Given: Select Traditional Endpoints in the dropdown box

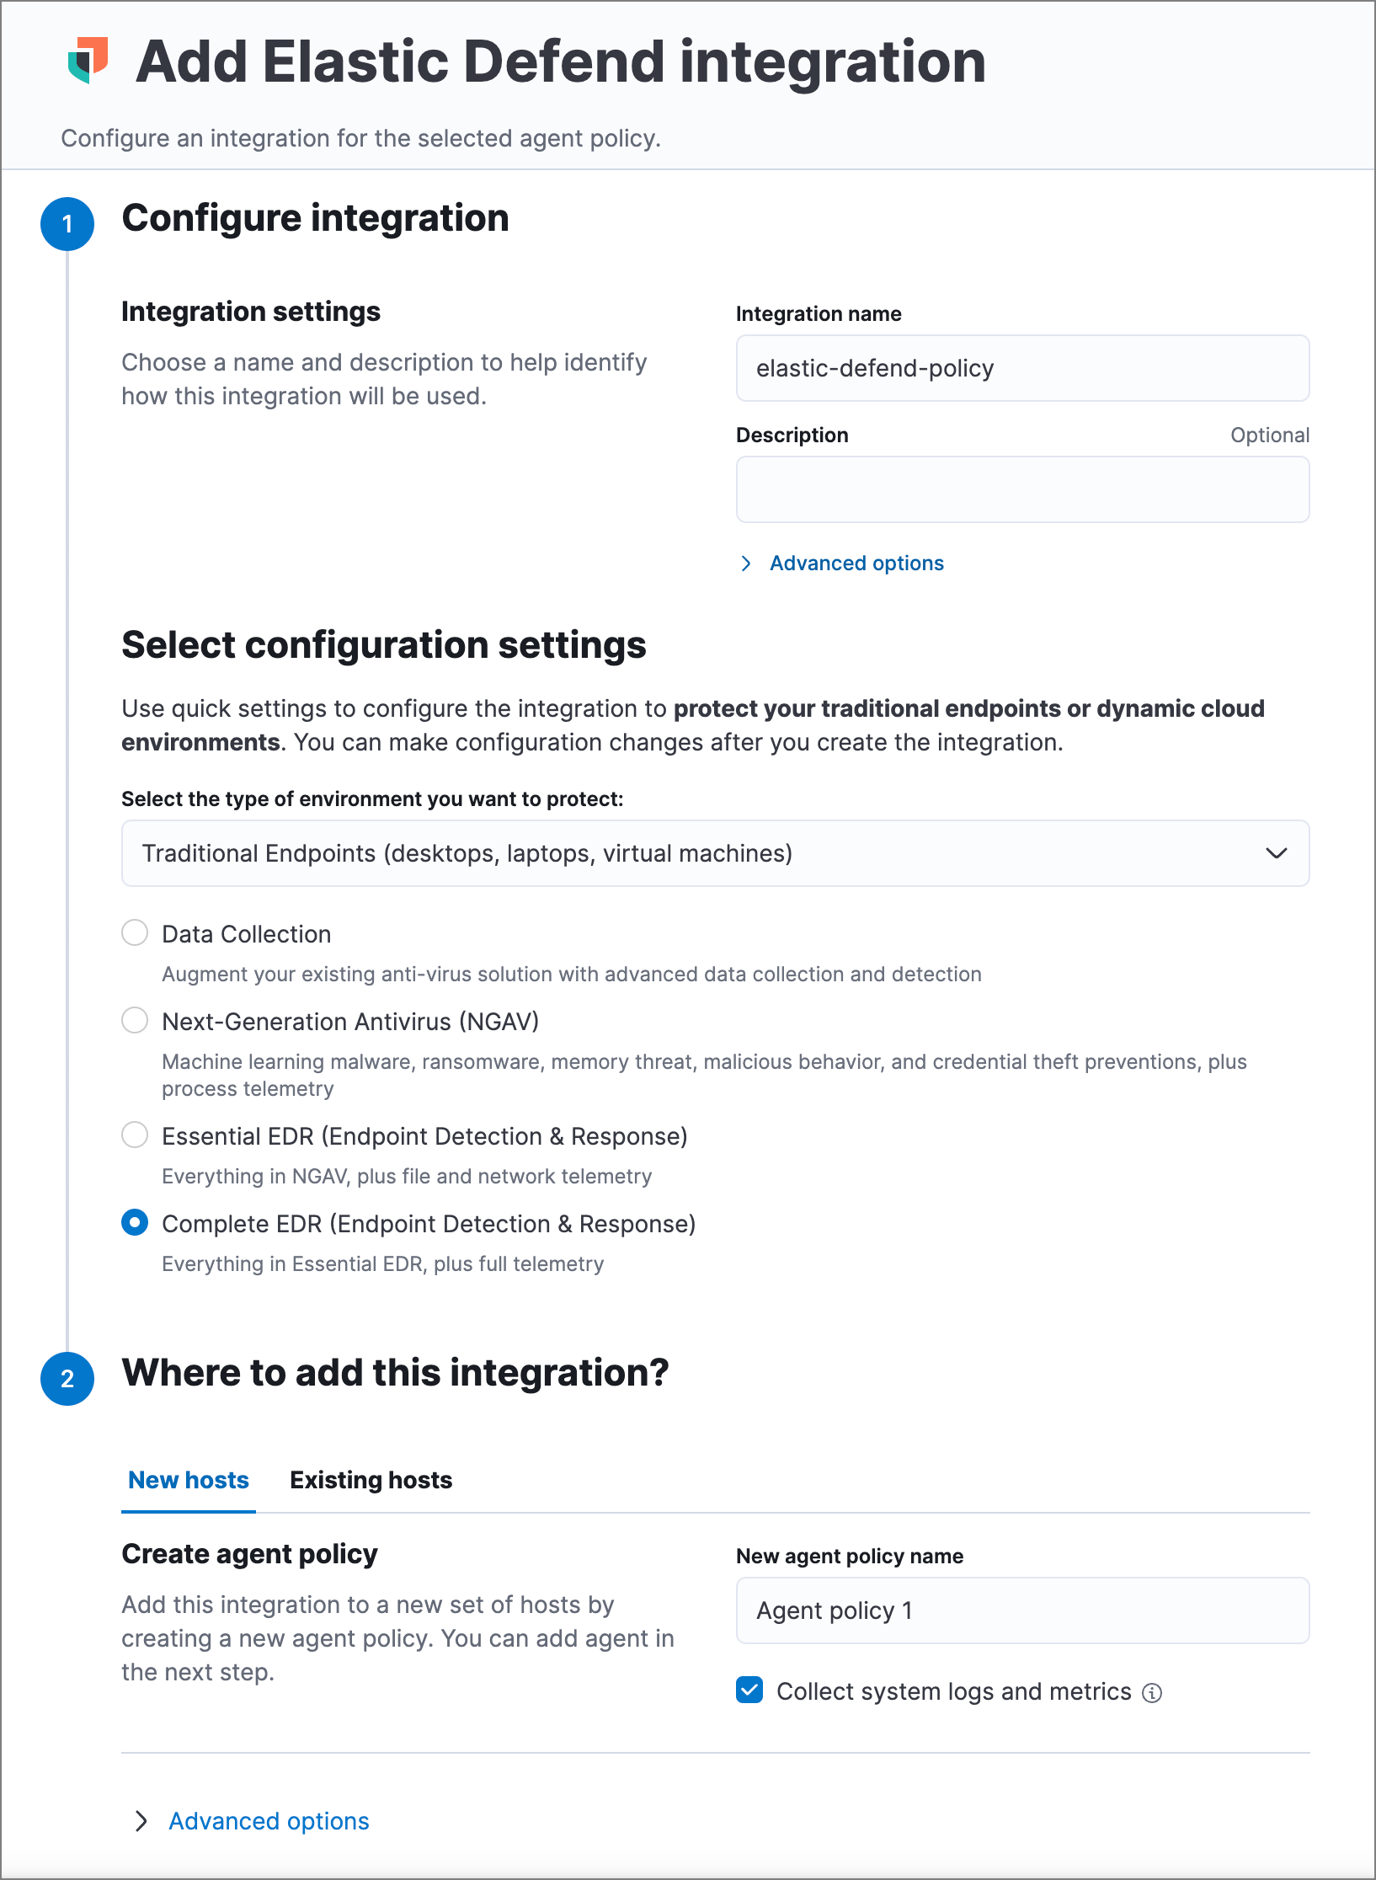Looking at the screenshot, I should click(x=716, y=853).
